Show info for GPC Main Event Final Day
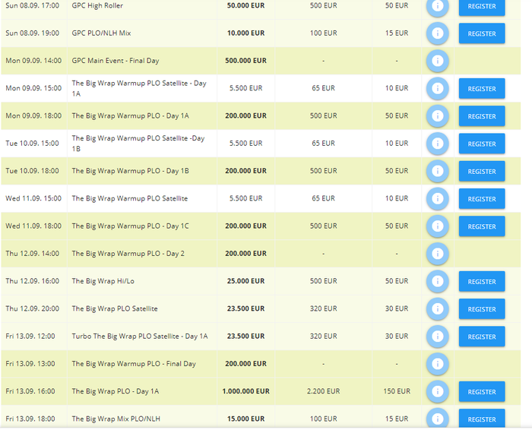This screenshot has width=532, height=433. pyautogui.click(x=437, y=61)
